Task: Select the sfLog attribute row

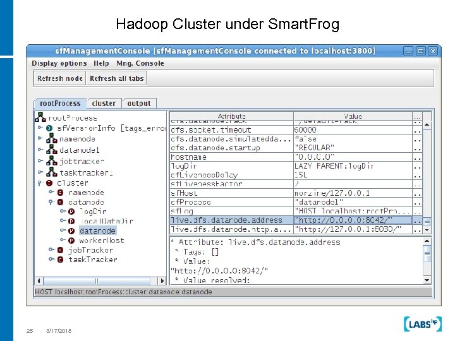Action: tap(296, 211)
